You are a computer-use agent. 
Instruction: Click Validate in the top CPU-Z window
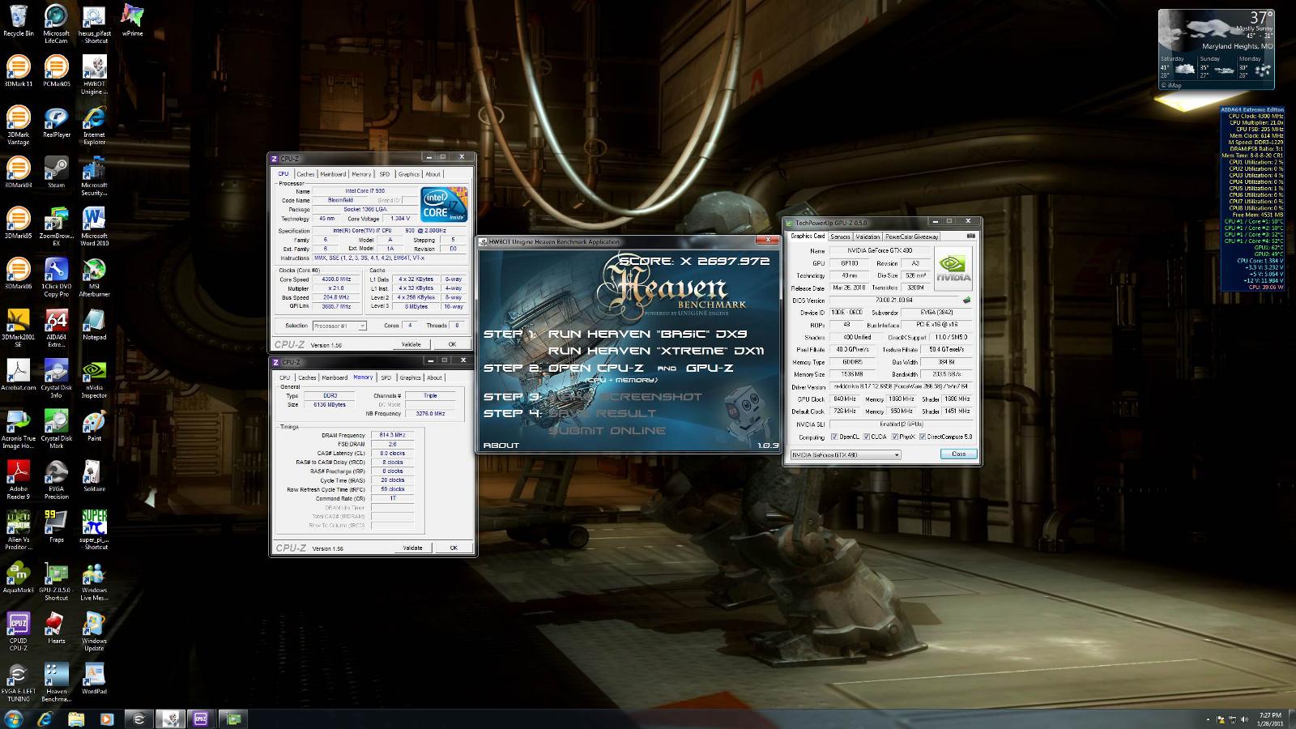[x=411, y=344]
